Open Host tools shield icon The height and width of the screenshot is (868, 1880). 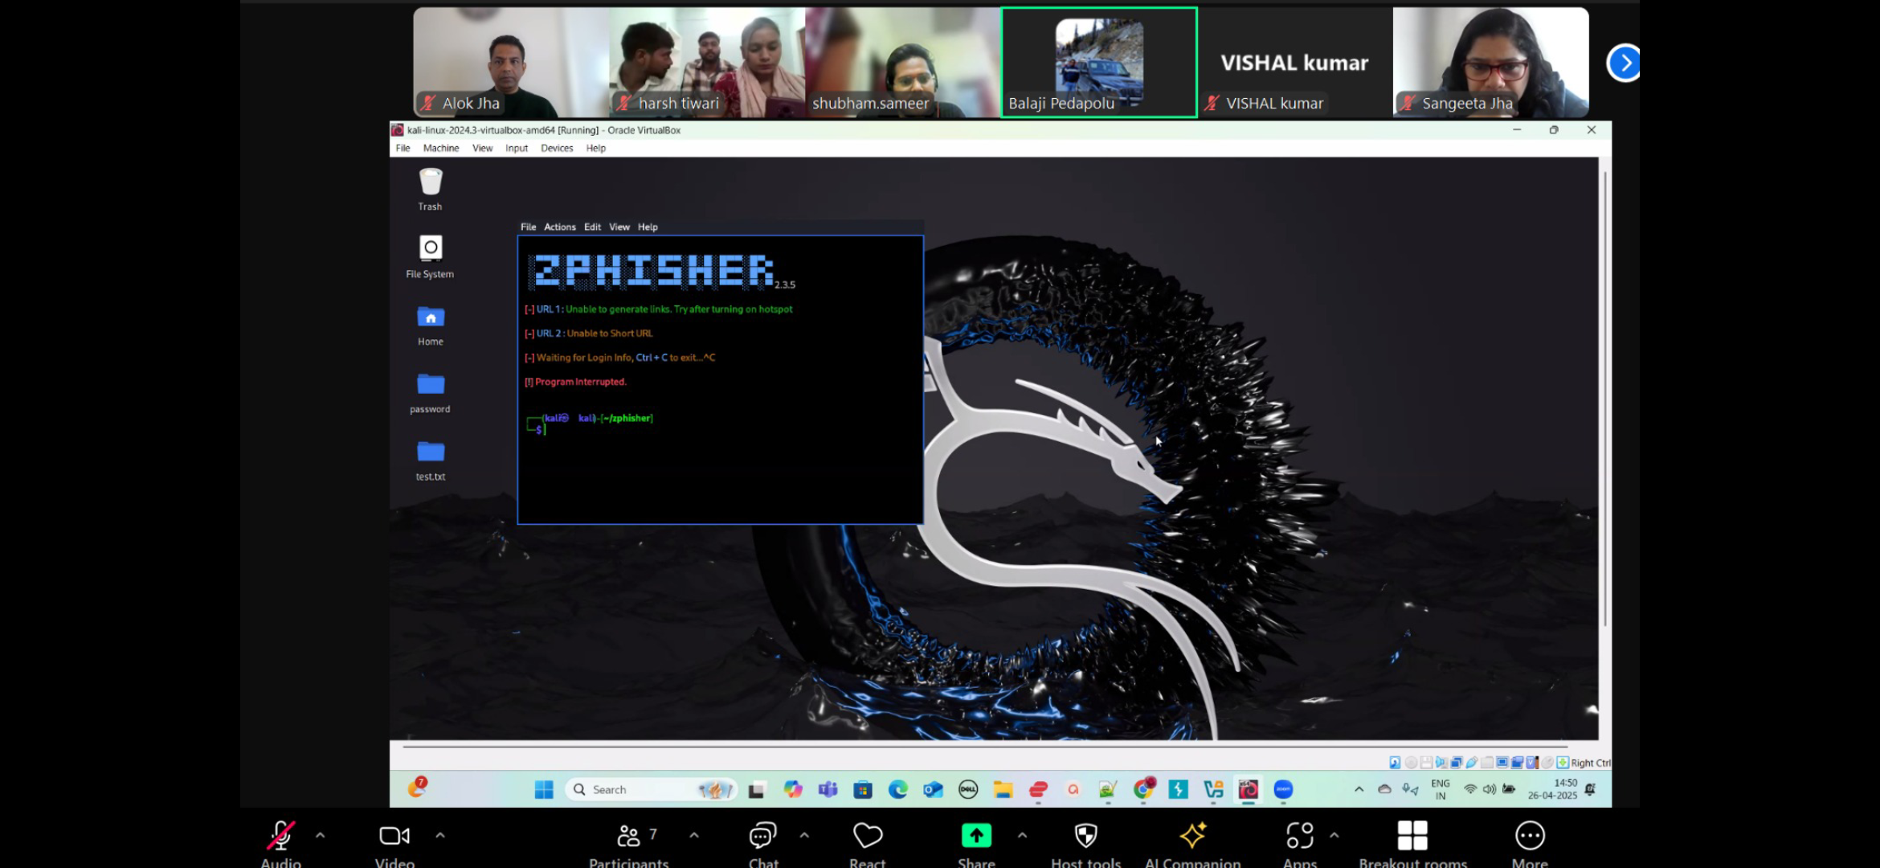[x=1085, y=836]
